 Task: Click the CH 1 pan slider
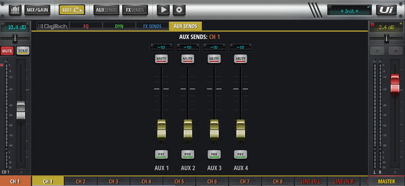pos(15,38)
